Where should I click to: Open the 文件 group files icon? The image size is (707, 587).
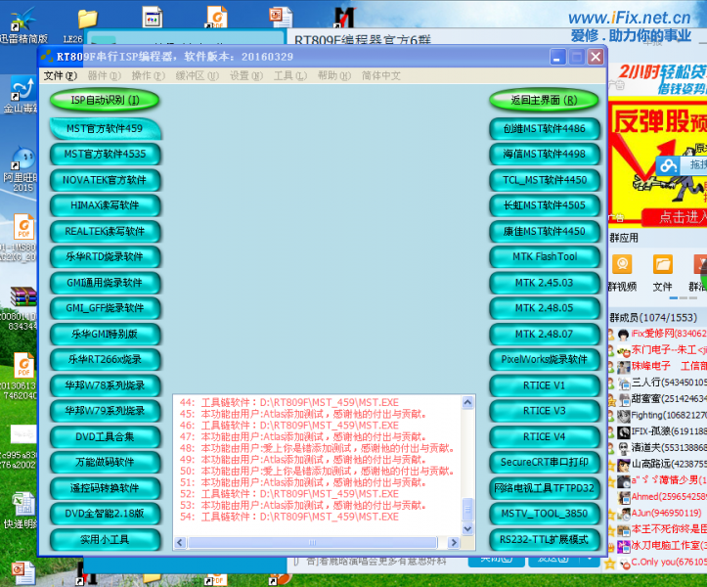coord(663,271)
